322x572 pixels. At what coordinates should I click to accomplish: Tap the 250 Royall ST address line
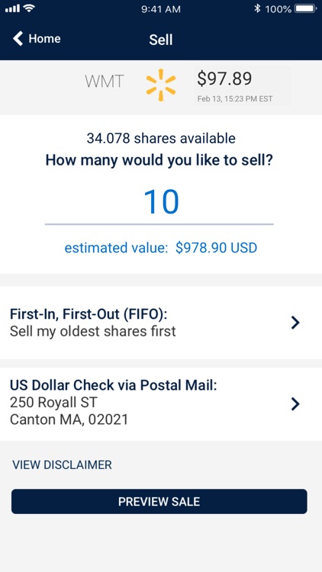click(53, 403)
